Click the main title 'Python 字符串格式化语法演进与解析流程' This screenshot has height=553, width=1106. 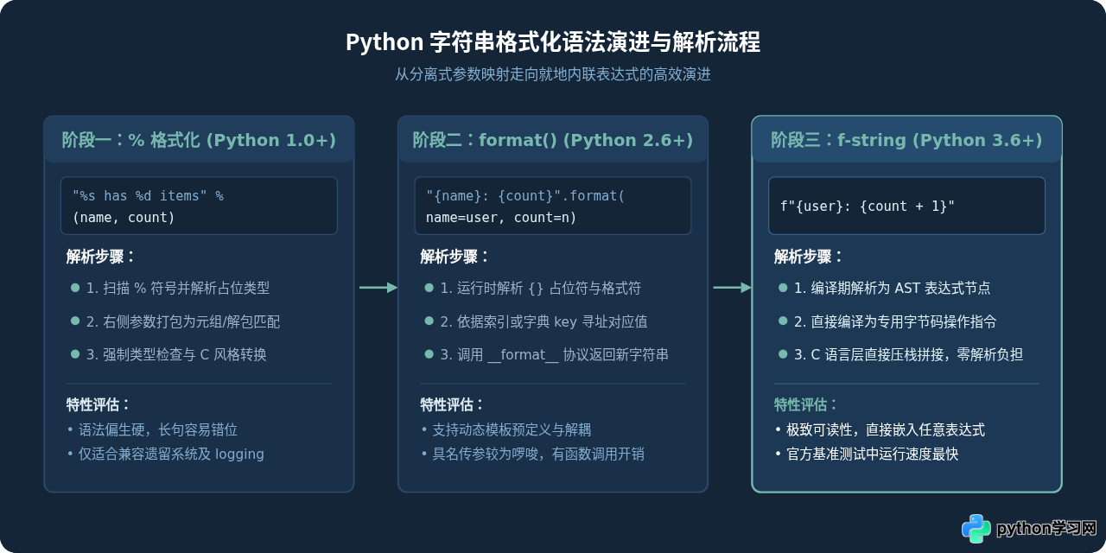[x=553, y=41]
